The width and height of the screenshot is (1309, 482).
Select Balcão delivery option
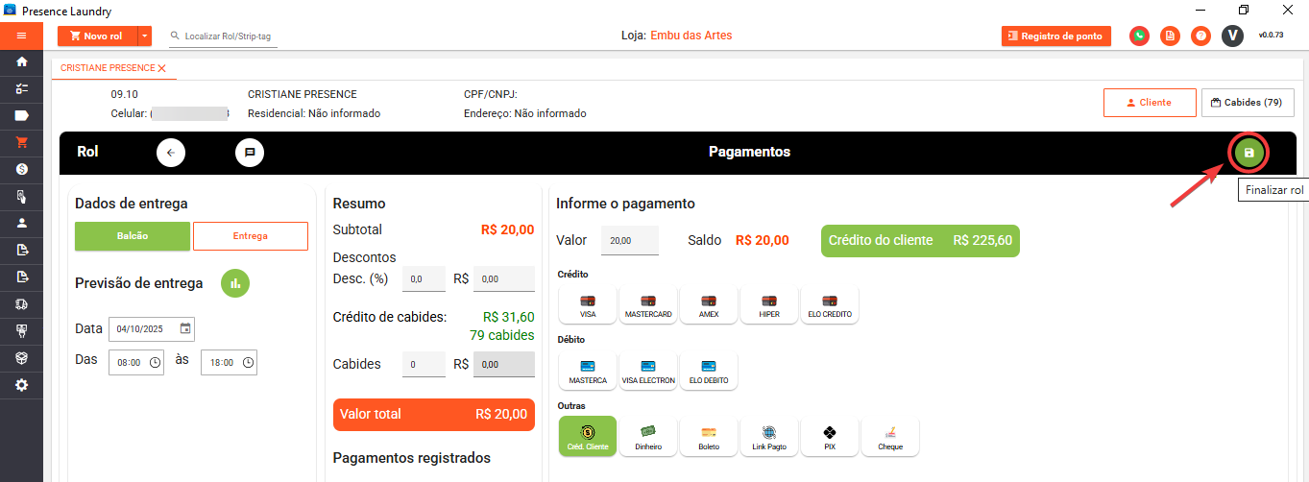[133, 236]
